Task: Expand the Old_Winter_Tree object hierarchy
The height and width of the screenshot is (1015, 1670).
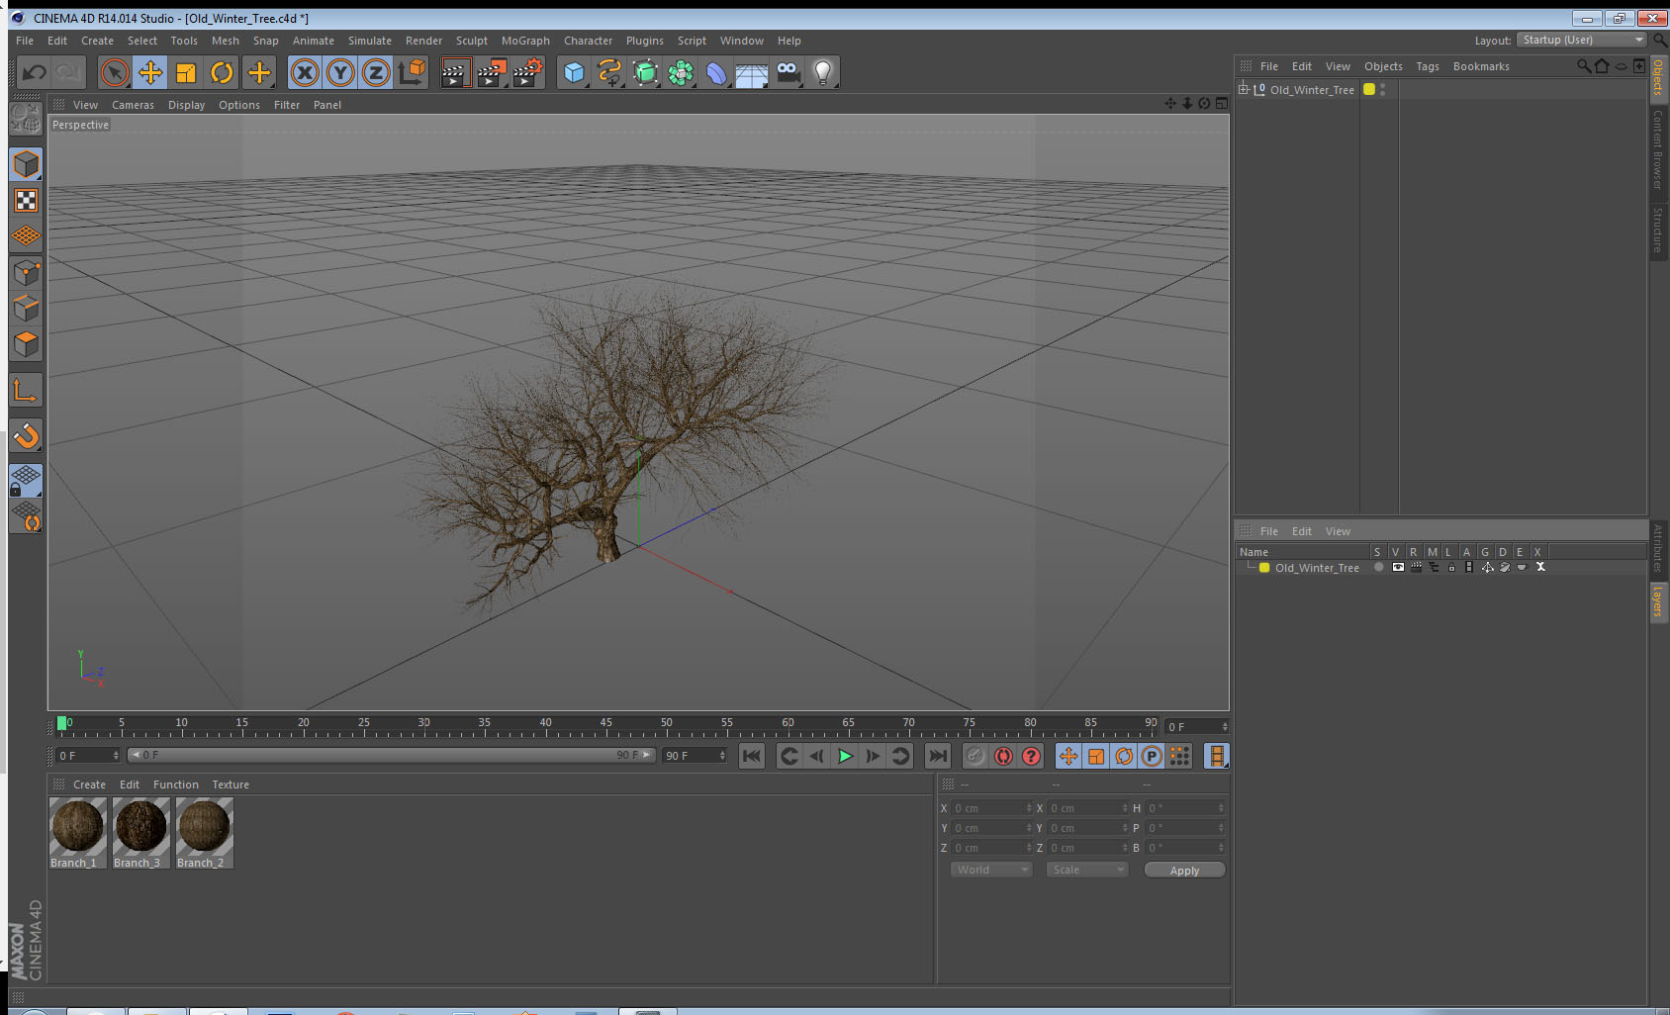Action: (x=1244, y=89)
